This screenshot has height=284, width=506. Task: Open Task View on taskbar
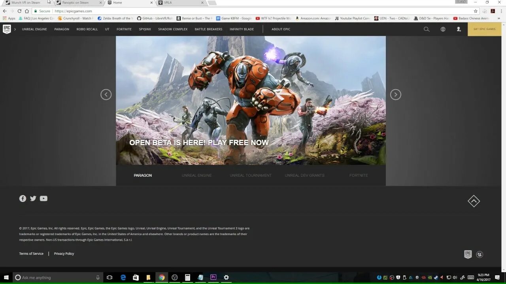[110, 277]
